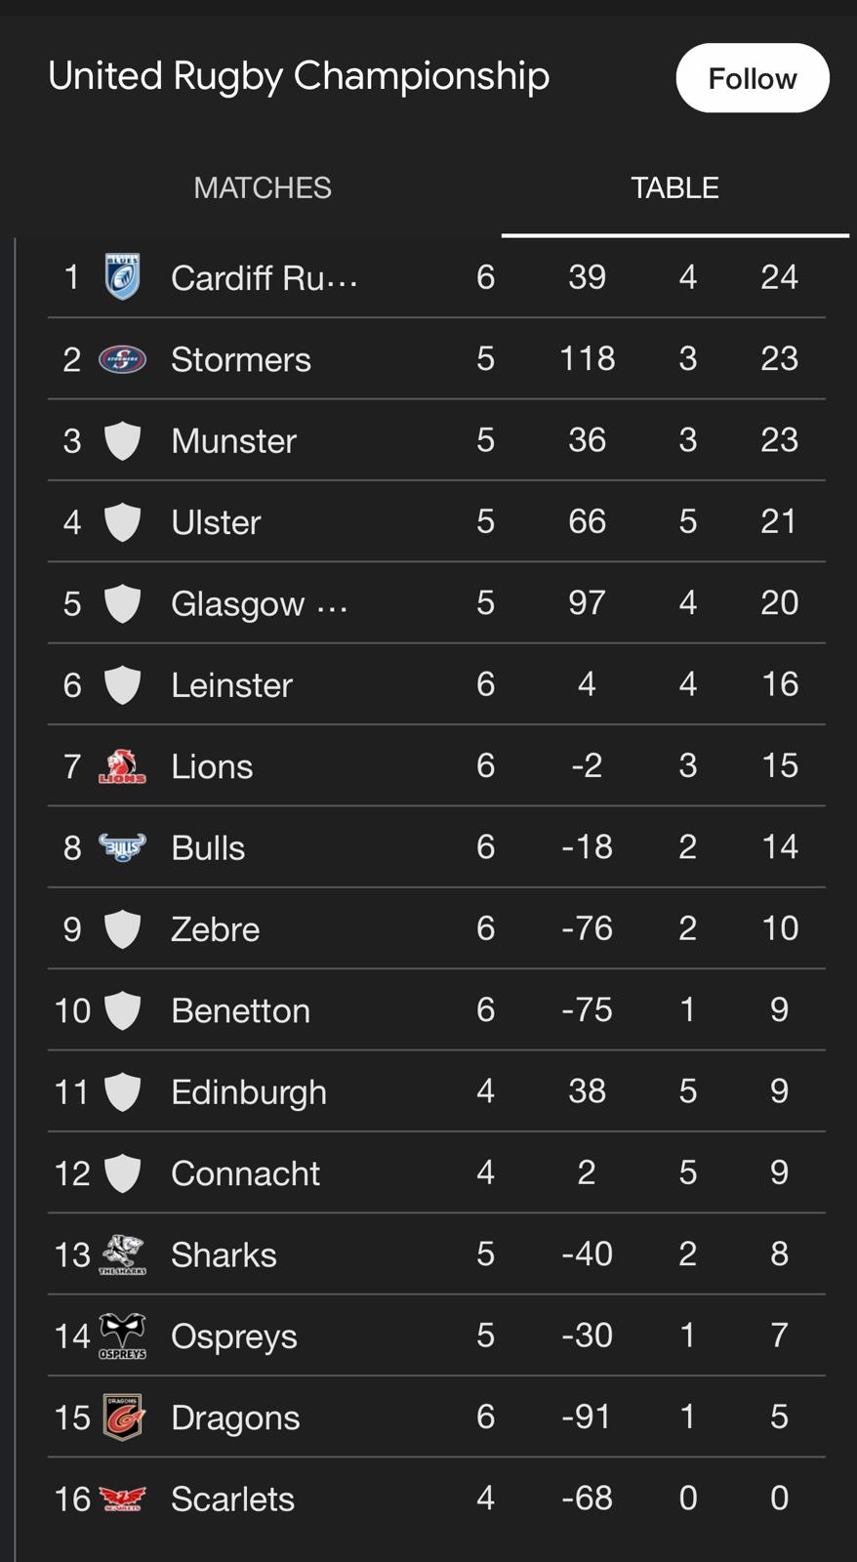The height and width of the screenshot is (1562, 857).
Task: Click Munster's placeholder shield icon
Action: click(122, 440)
